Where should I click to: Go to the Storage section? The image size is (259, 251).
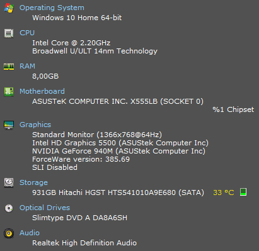click(x=33, y=182)
